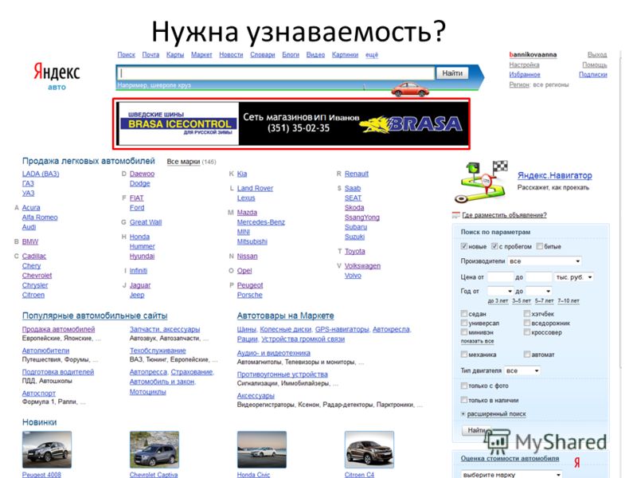This screenshot has height=478, width=637.
Task: Open the Яндекс.Навигатор route icon
Action: tap(481, 182)
